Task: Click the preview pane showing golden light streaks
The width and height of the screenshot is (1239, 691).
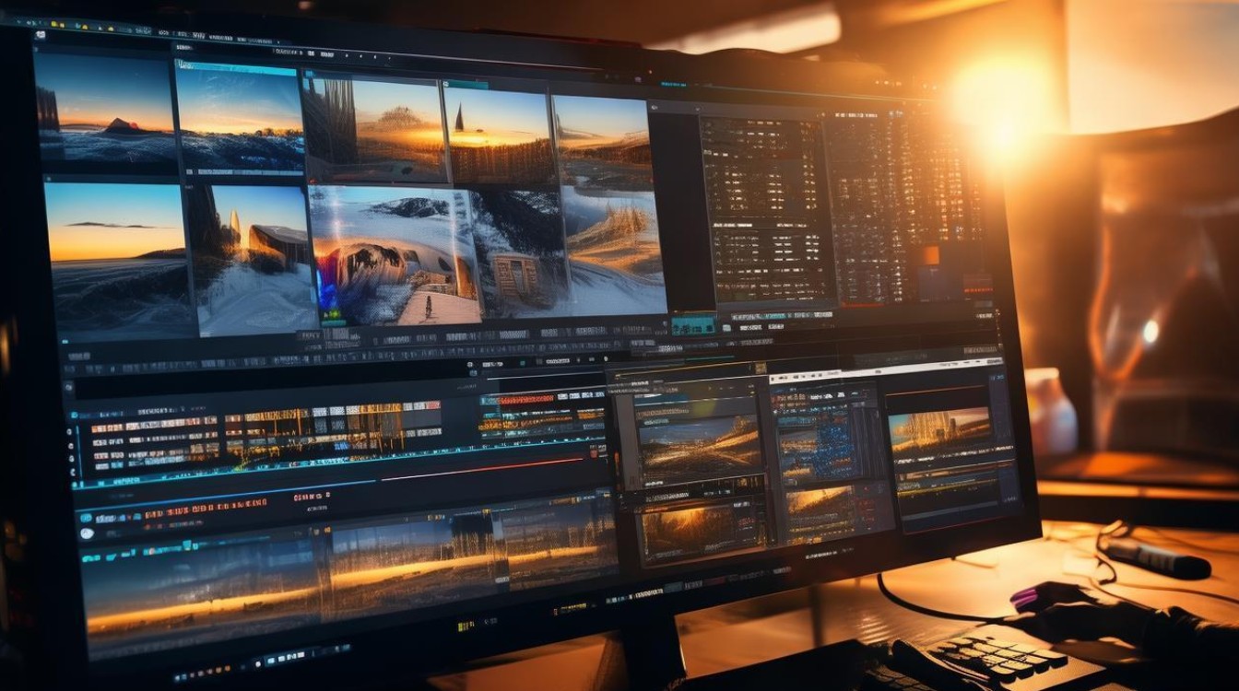Action: tap(700, 448)
